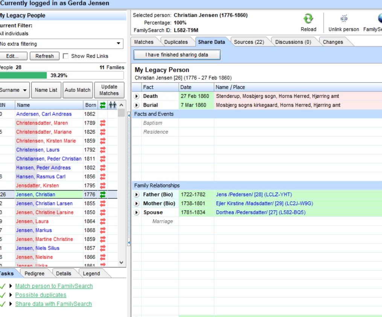382x317 pixels.
Task: Open Share data with FamilySearch link
Action: [53, 304]
